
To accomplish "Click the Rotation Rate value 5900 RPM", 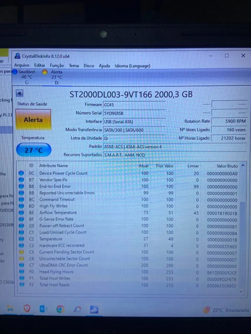I will coord(229,121).
